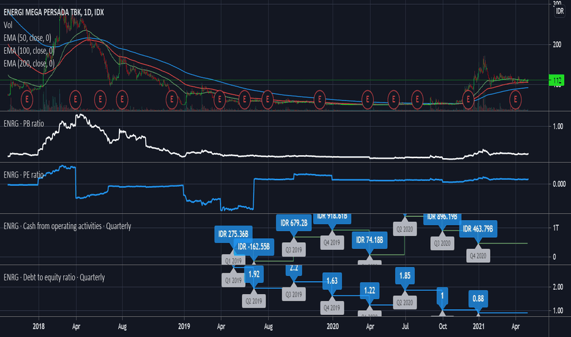Click the Q4 2020 tag in cash flow pane
The image size is (571, 337).
click(478, 256)
